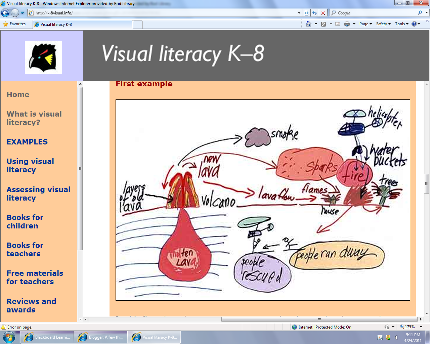
Task: Click the sidebar frame scroll down arrow
Action: pos(80,319)
